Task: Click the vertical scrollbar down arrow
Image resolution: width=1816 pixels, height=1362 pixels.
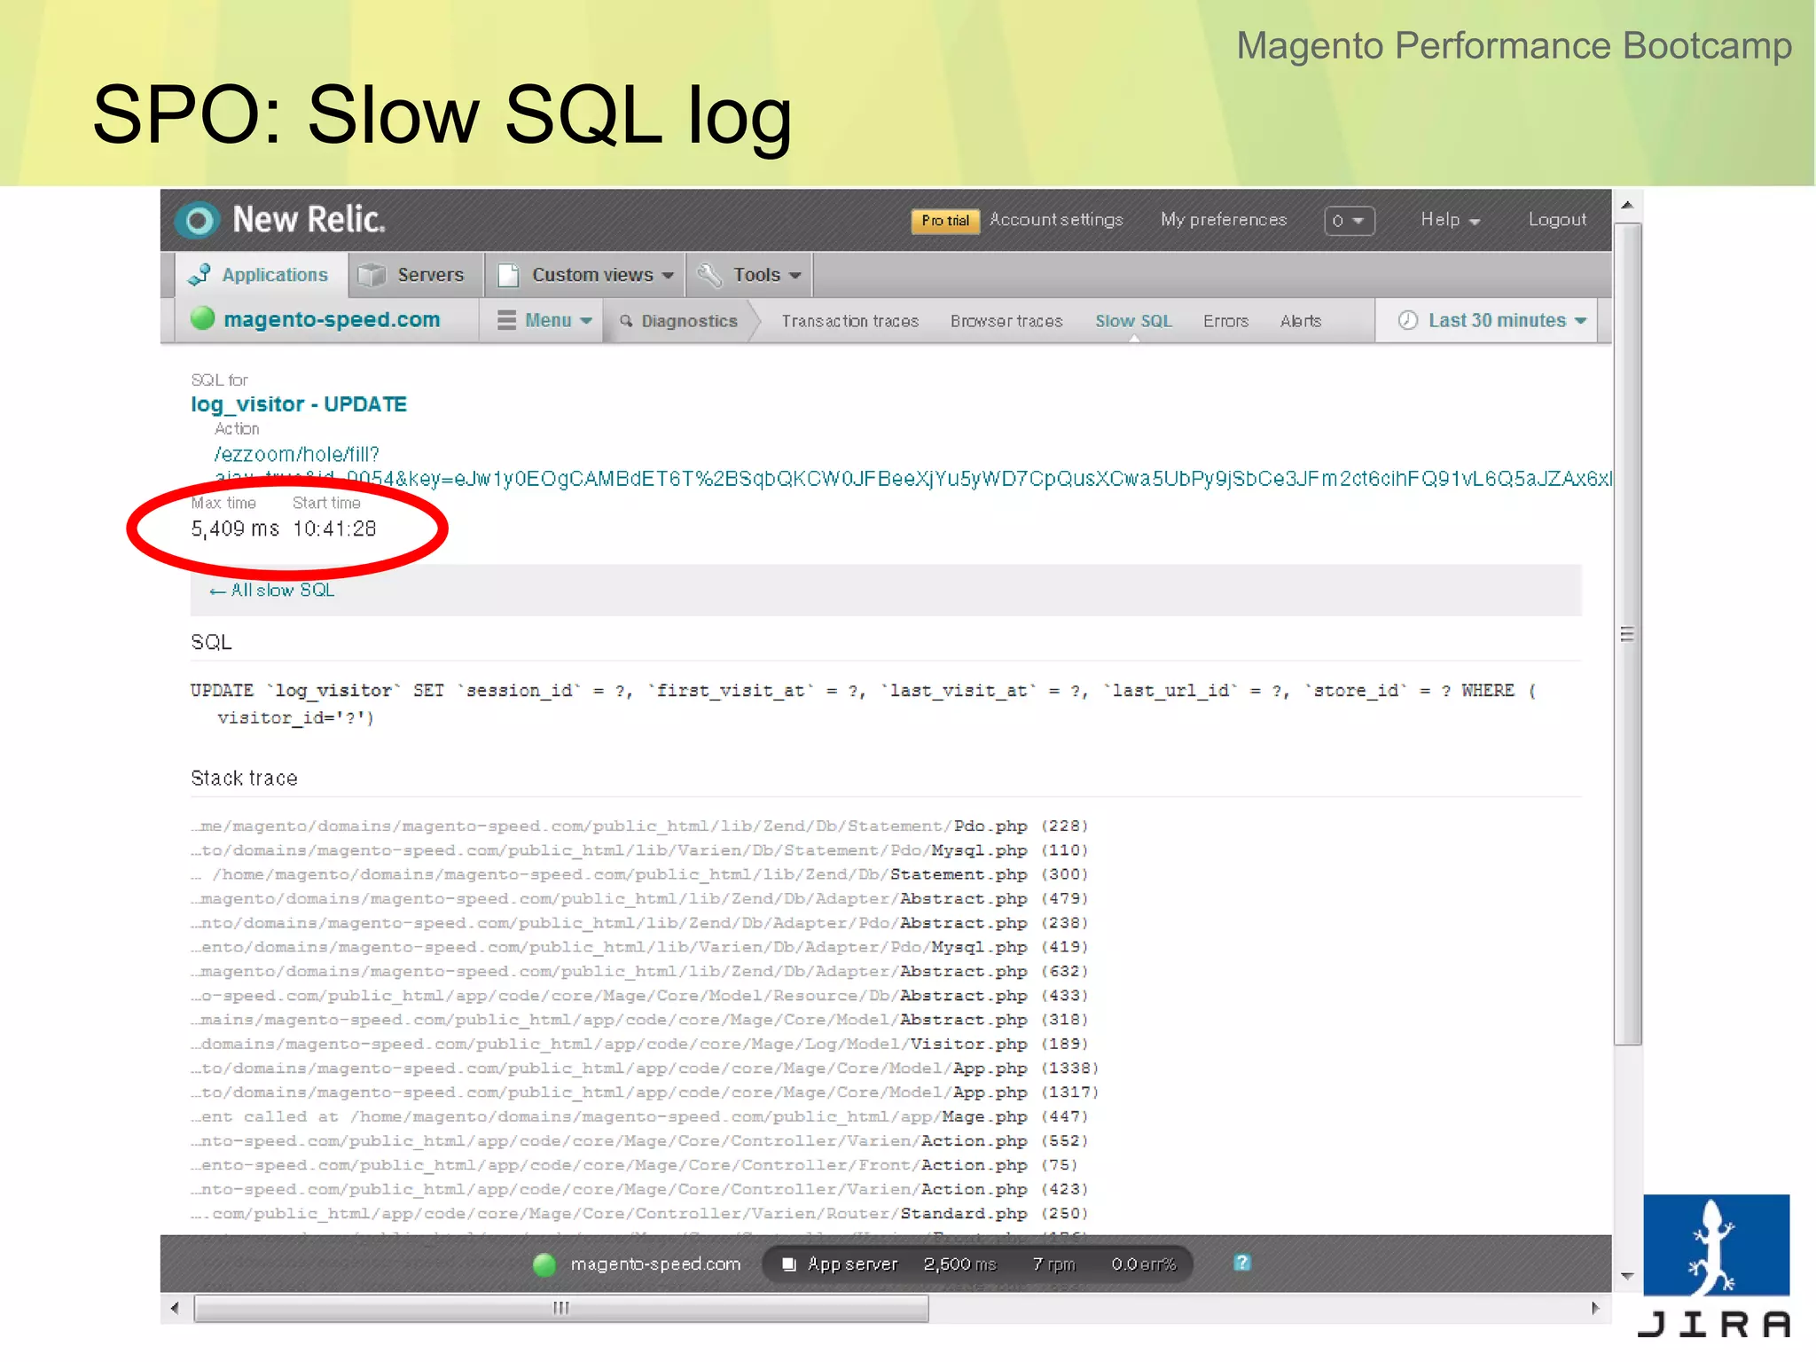Action: [1627, 1276]
